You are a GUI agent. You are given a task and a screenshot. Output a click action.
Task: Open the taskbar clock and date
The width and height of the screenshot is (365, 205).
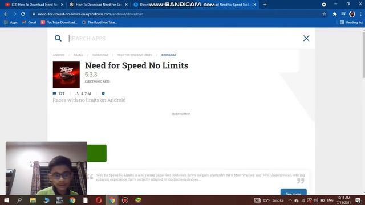point(343,200)
